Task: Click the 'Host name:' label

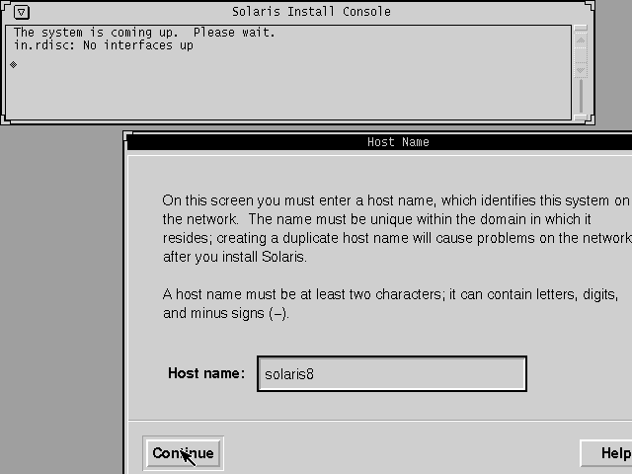Action: 206,373
